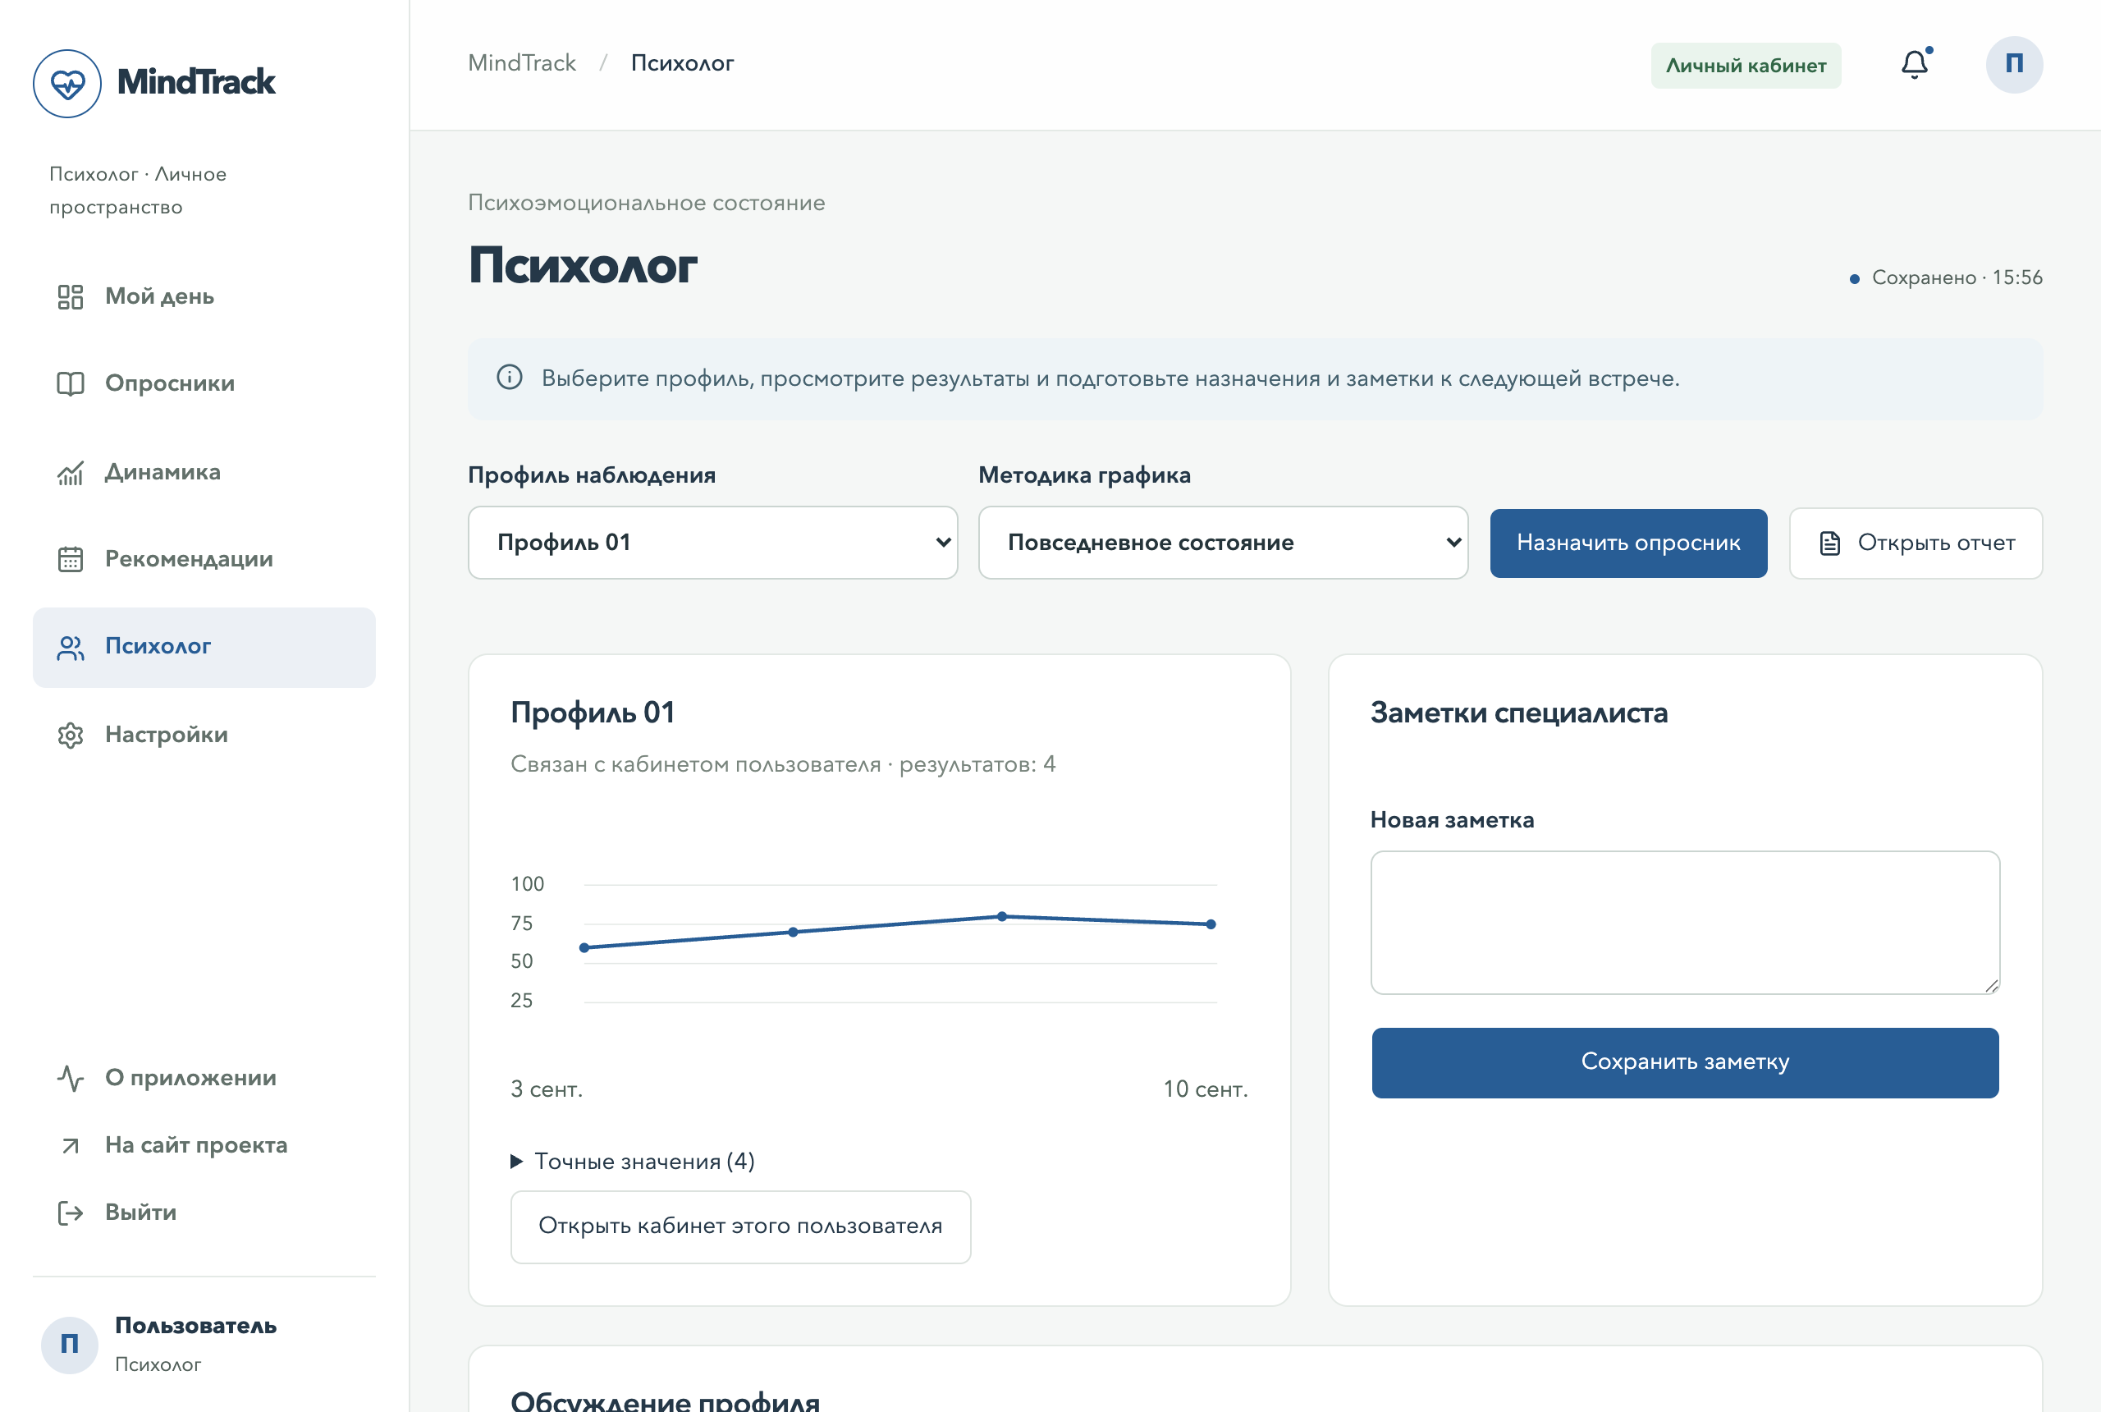Click the logout icon beside Выйти
The image size is (2101, 1412).
[71, 1213]
